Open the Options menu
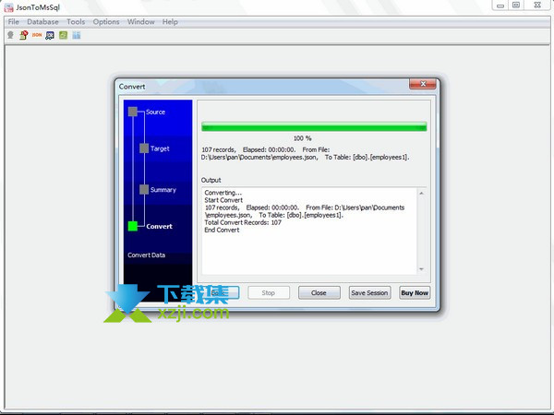Image resolution: width=554 pixels, height=415 pixels. [x=106, y=22]
